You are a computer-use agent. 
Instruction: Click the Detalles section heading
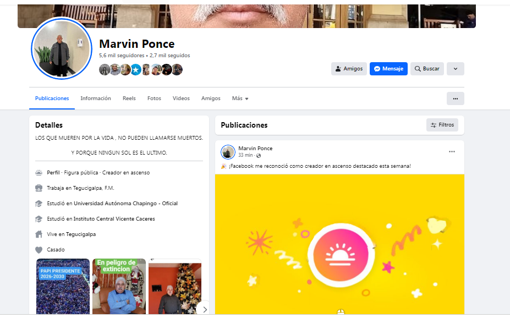49,125
